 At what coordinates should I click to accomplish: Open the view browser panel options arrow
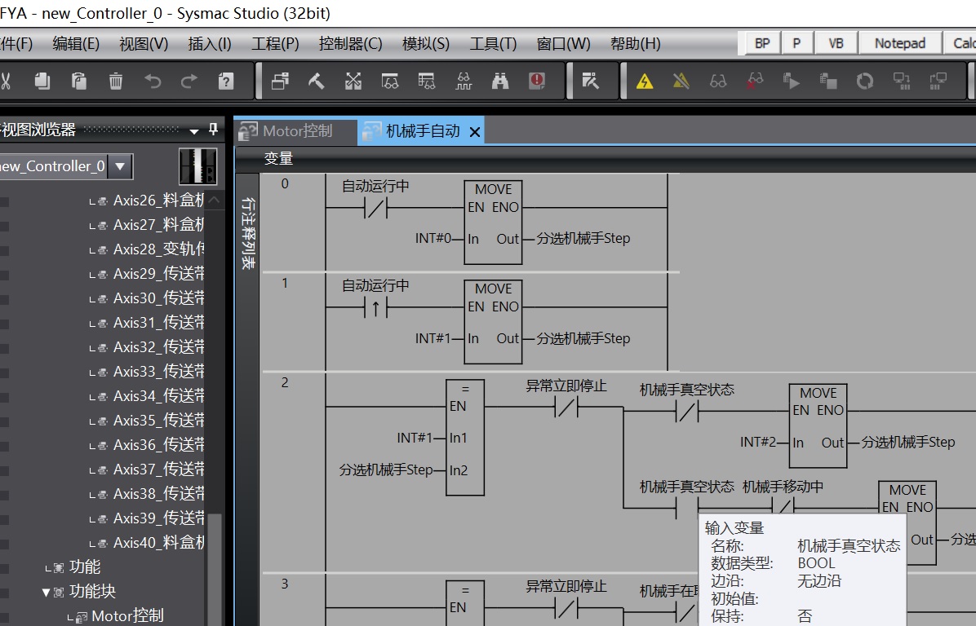click(x=194, y=130)
